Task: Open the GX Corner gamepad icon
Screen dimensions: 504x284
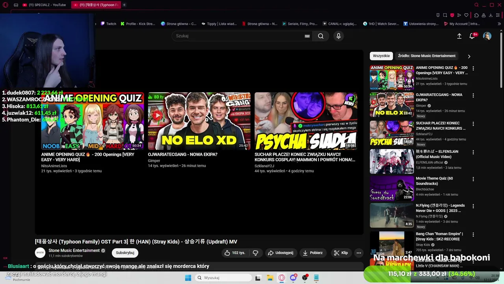Action: coord(16,5)
